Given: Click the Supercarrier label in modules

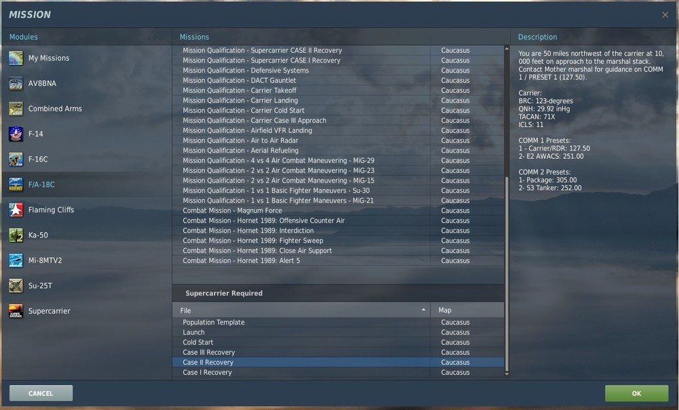Looking at the screenshot, I should tap(49, 311).
